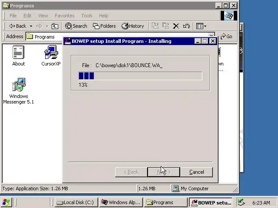Screen dimensions: 278x208
Task: Click the Move To toolbar icon
Action: pos(156,26)
